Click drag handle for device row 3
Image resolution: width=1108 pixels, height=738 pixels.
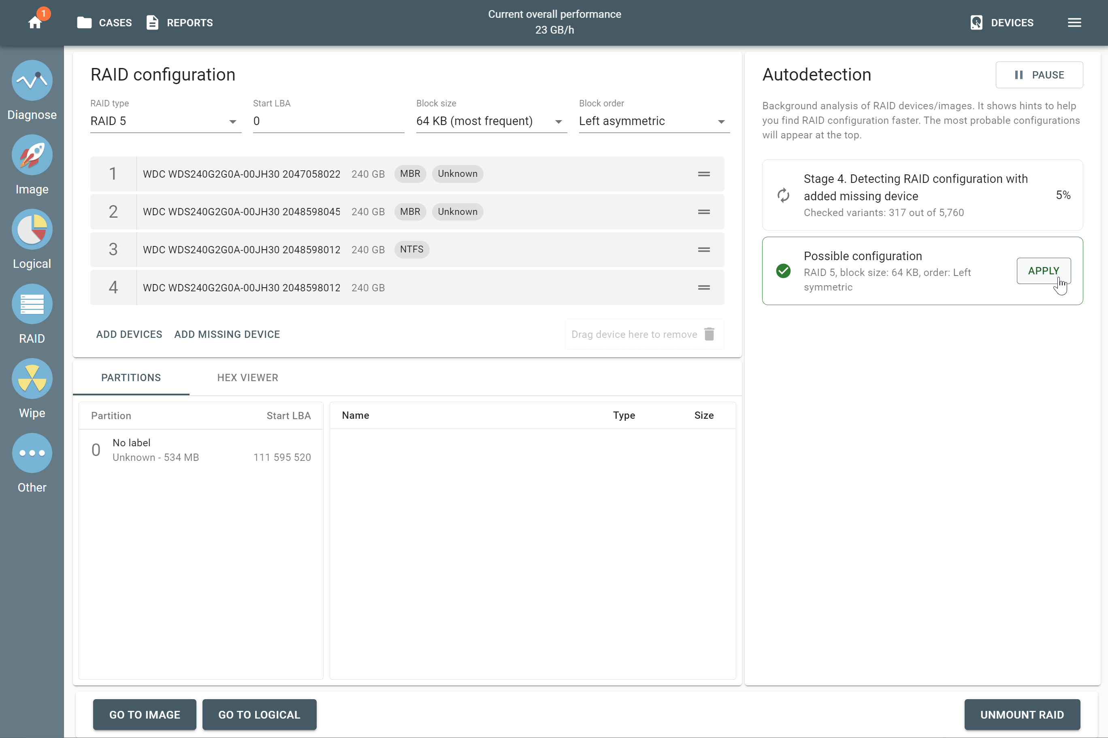click(x=704, y=250)
